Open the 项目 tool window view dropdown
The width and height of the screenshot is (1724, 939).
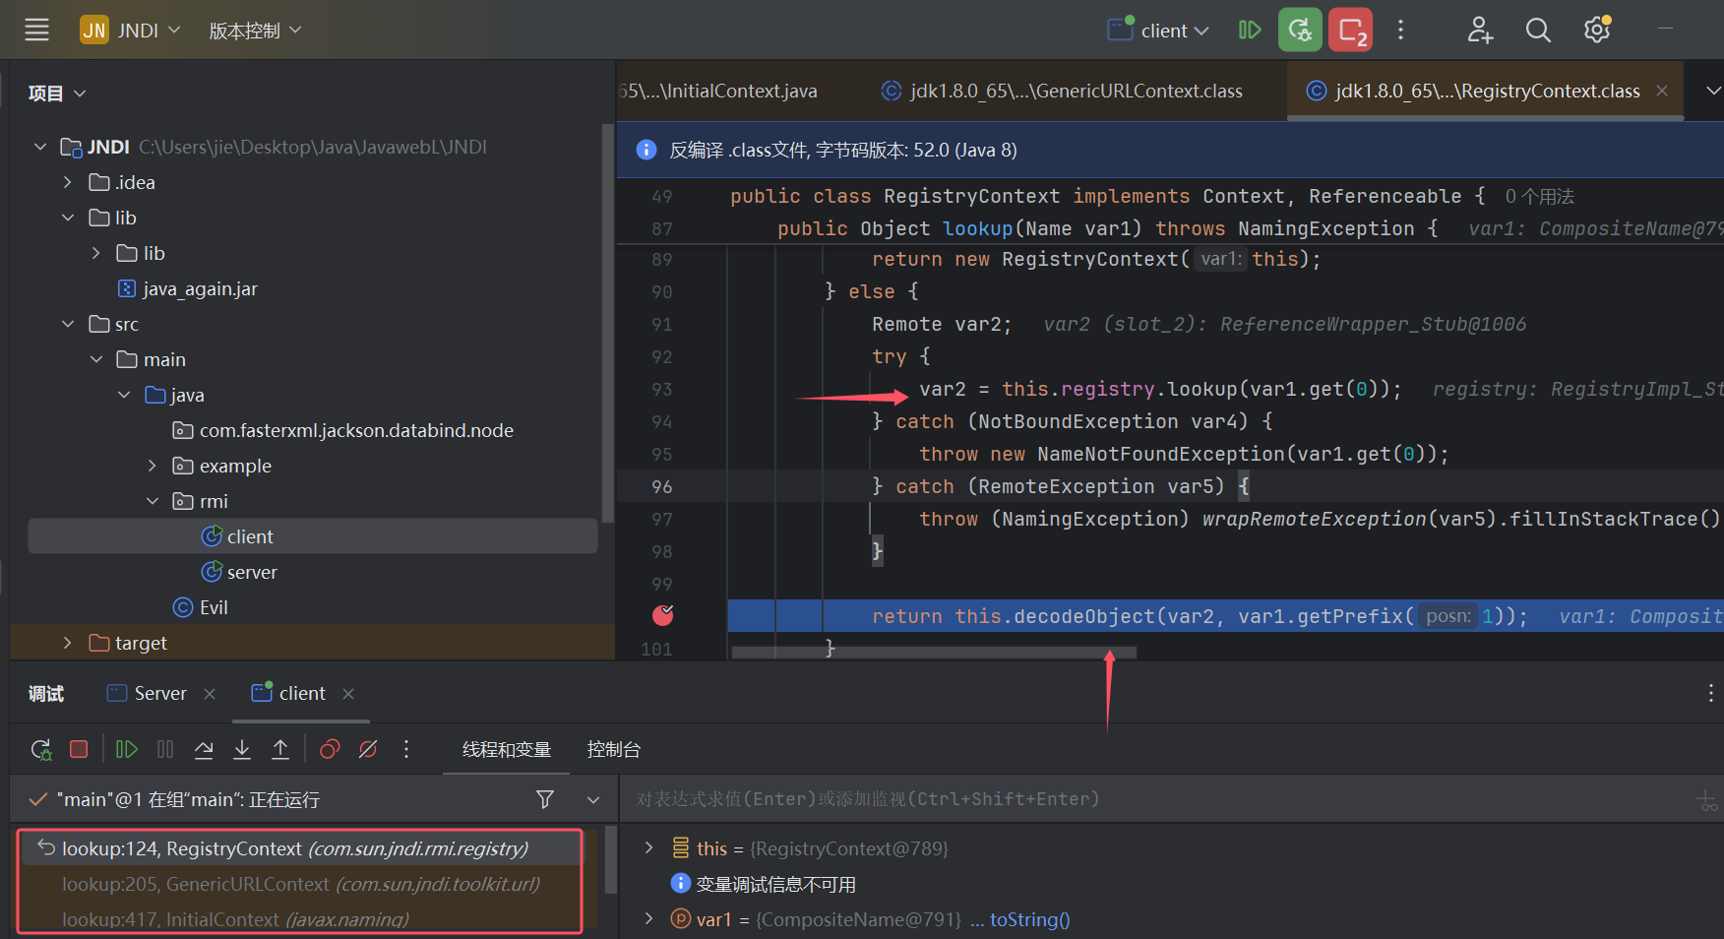click(57, 94)
